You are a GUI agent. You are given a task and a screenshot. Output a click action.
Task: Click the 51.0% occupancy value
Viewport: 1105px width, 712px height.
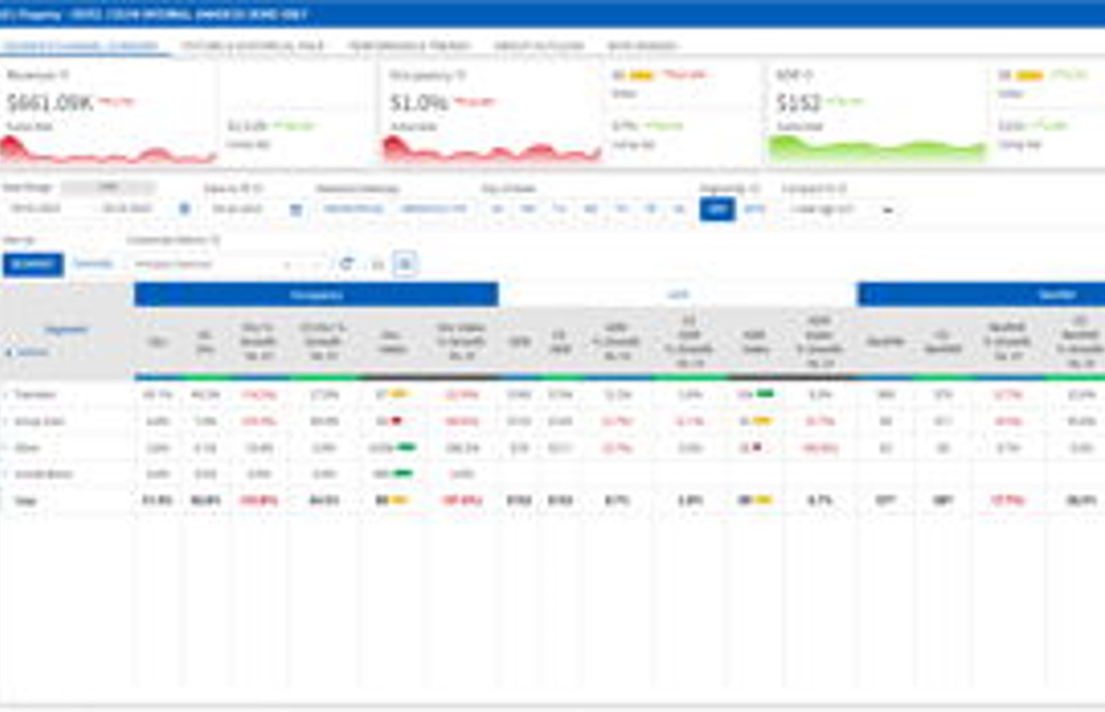[419, 103]
